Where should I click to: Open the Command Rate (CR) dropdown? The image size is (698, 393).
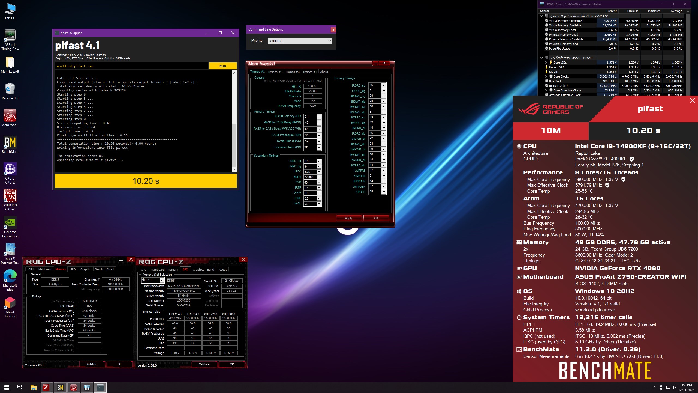point(319,148)
